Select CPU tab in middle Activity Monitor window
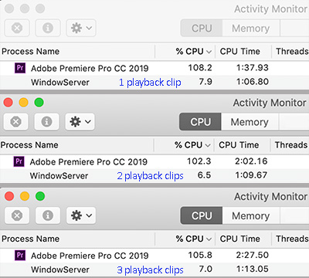The width and height of the screenshot is (309, 278). (x=200, y=122)
